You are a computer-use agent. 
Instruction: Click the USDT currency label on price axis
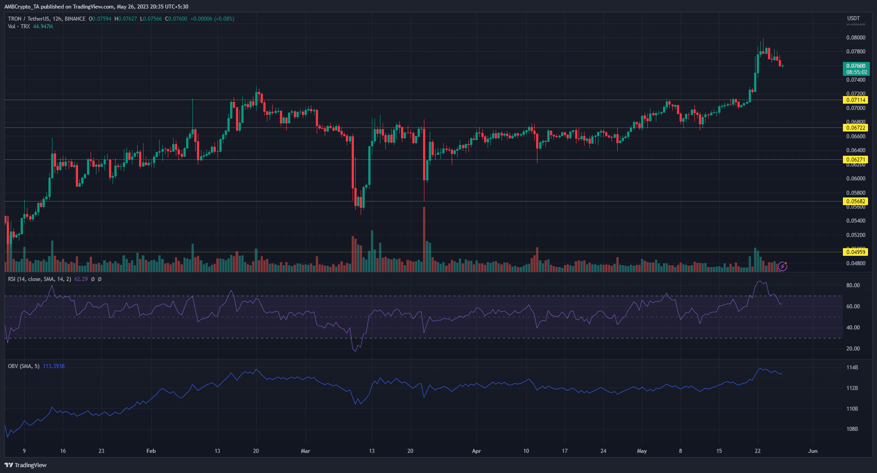(853, 18)
